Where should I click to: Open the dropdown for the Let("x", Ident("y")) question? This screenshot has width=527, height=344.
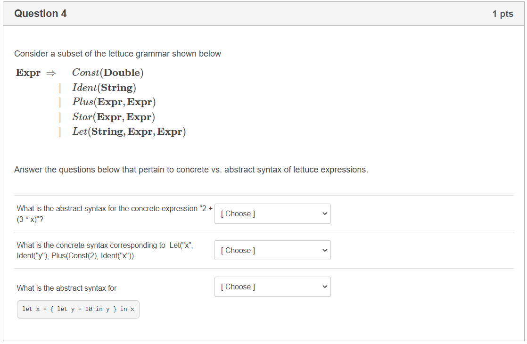272,251
